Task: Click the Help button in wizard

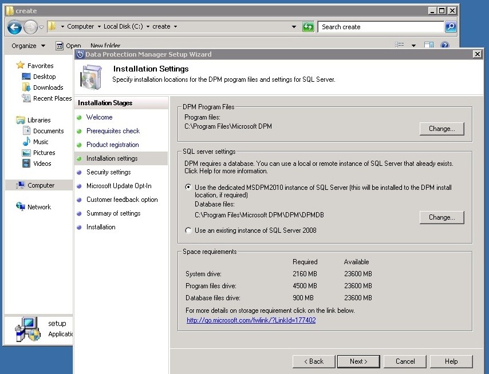Action: (x=451, y=361)
